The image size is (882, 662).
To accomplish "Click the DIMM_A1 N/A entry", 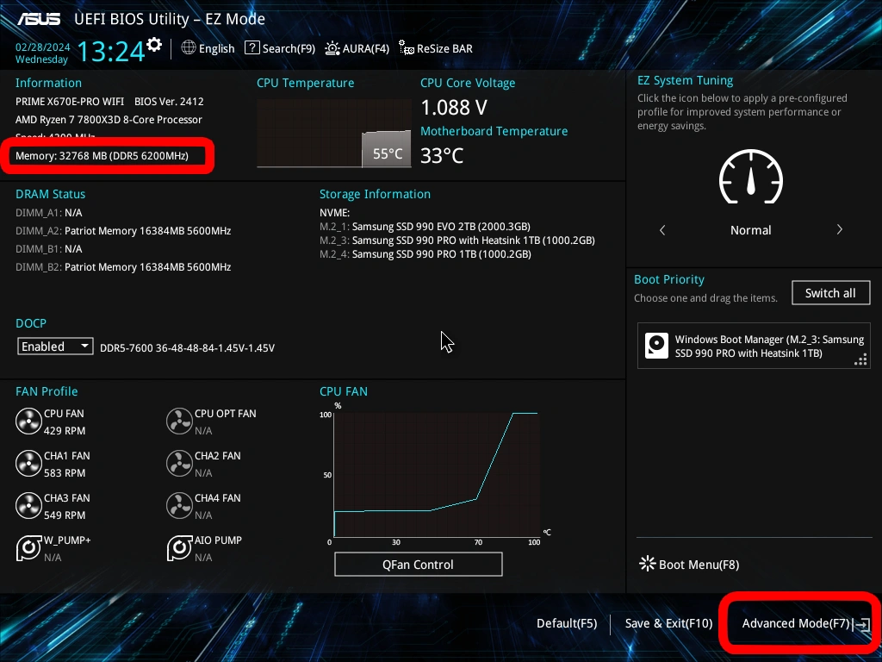I will click(x=49, y=213).
